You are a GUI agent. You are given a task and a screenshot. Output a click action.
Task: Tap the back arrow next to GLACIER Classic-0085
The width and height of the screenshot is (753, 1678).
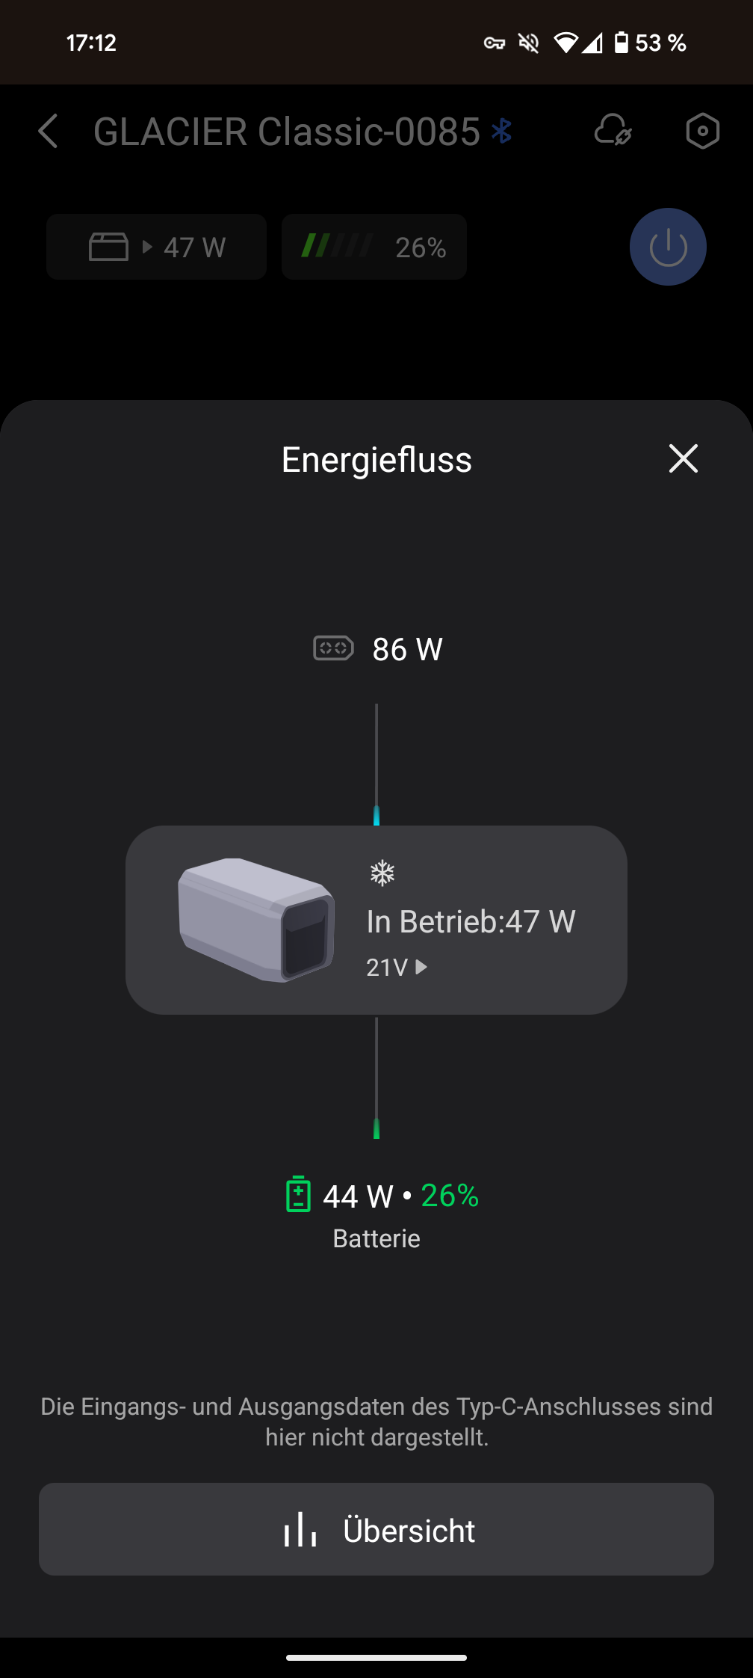[x=49, y=132]
